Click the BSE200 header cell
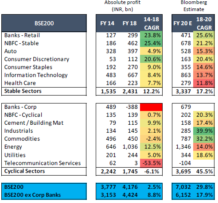 [x=44, y=23]
